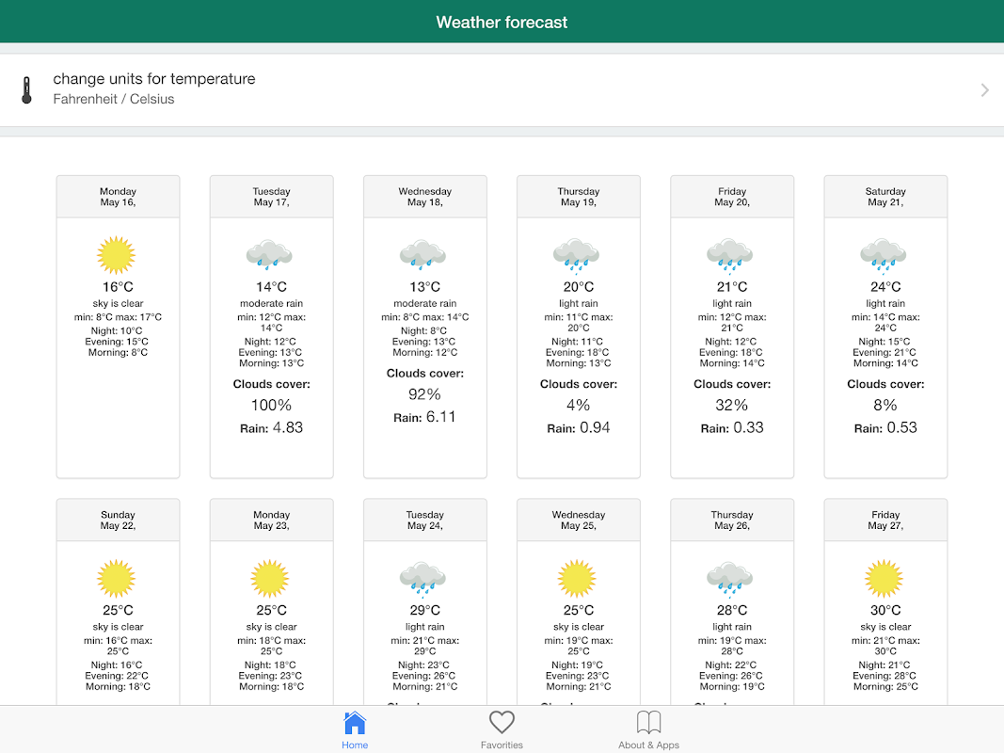The height and width of the screenshot is (753, 1004).
Task: Click the thermometer icon
Action: 26,90
